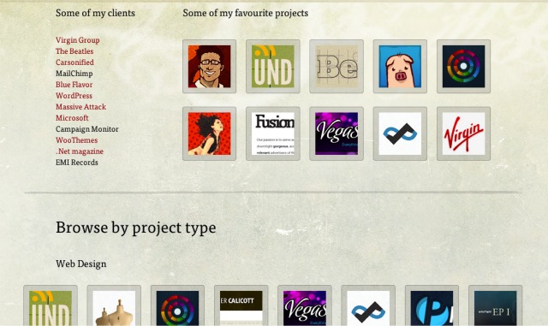
Task: Visit the Carsonified client link
Action: [74, 62]
